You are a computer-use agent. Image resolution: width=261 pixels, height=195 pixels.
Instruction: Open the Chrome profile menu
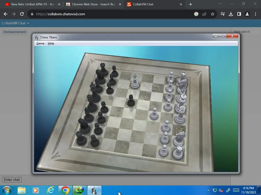247,14
